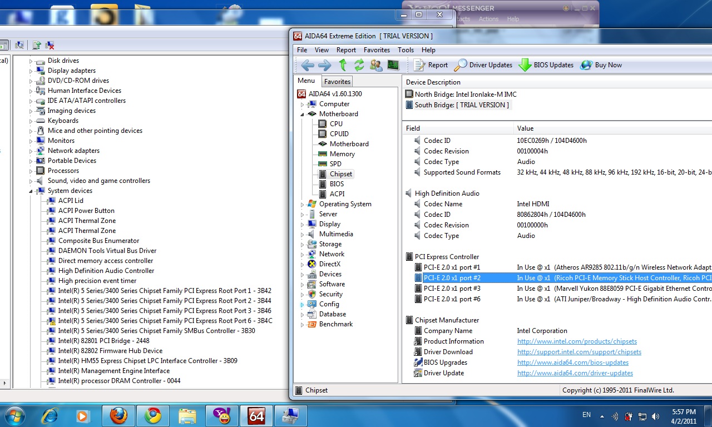Expand Disk drives in Device Manager
The image size is (712, 427).
[31, 61]
